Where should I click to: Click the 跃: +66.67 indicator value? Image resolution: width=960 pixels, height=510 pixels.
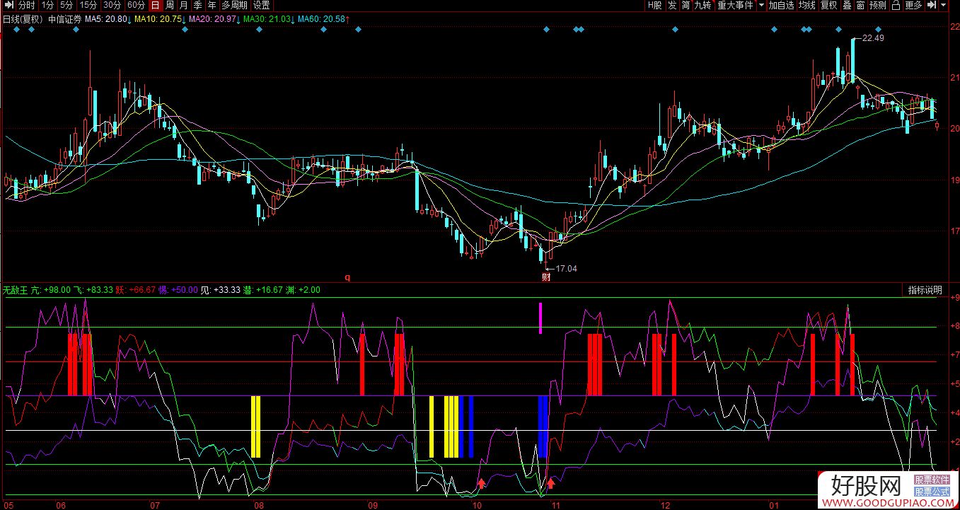pyautogui.click(x=137, y=290)
